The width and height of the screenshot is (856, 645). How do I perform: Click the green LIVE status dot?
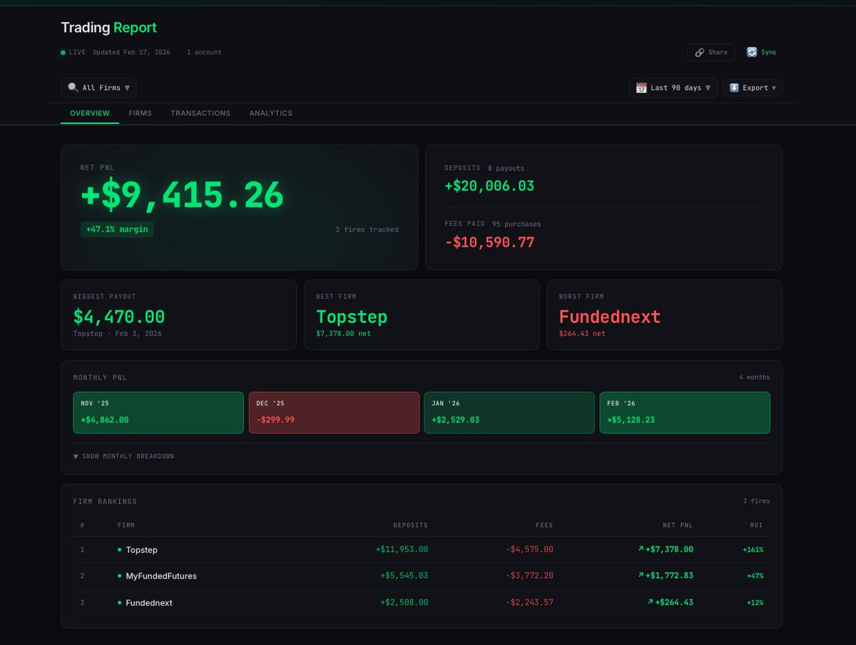click(63, 52)
